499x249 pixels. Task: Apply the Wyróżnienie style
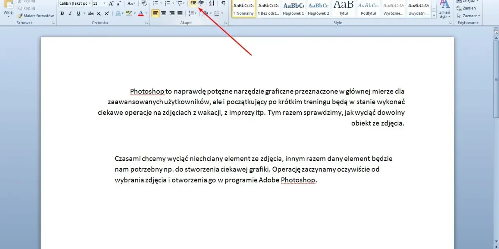click(x=393, y=9)
